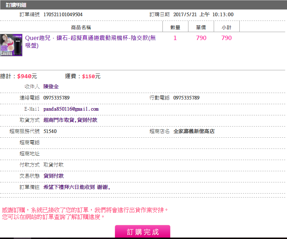Click the 訂購明細 header bar
The width and height of the screenshot is (287, 239).
click(143, 5)
